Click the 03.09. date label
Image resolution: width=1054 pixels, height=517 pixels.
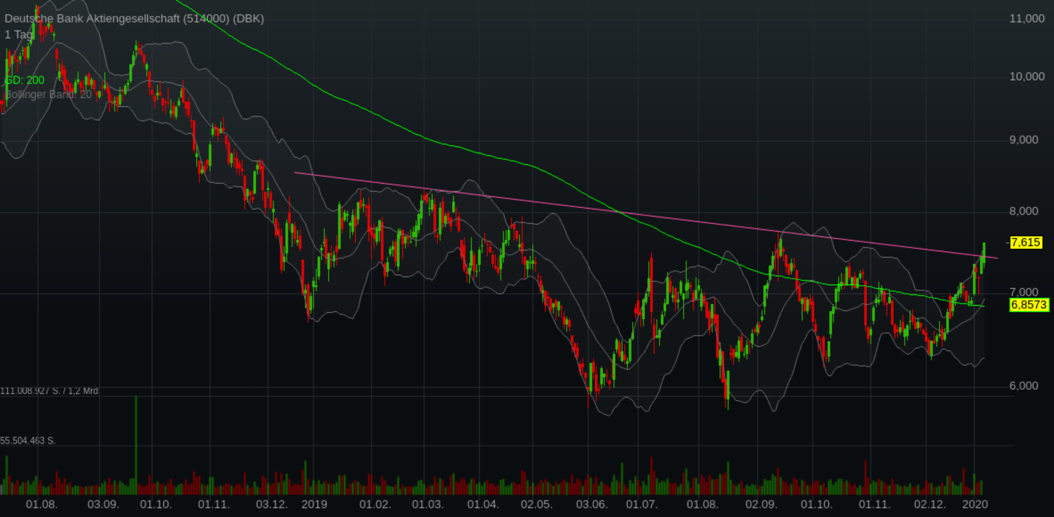coord(103,505)
